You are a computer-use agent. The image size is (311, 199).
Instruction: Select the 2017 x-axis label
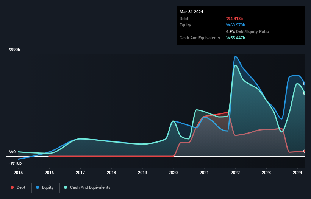click(80, 173)
